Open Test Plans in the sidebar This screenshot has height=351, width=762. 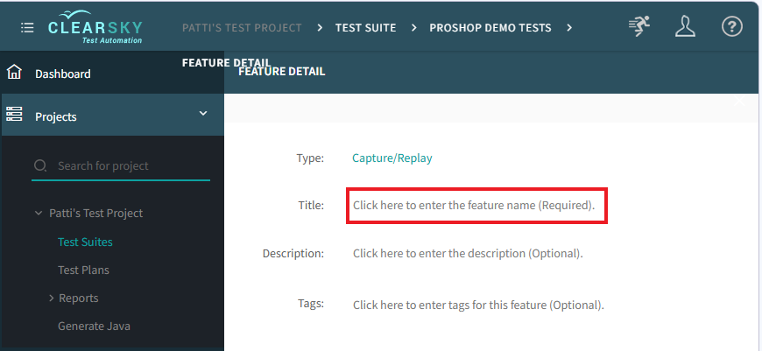83,270
